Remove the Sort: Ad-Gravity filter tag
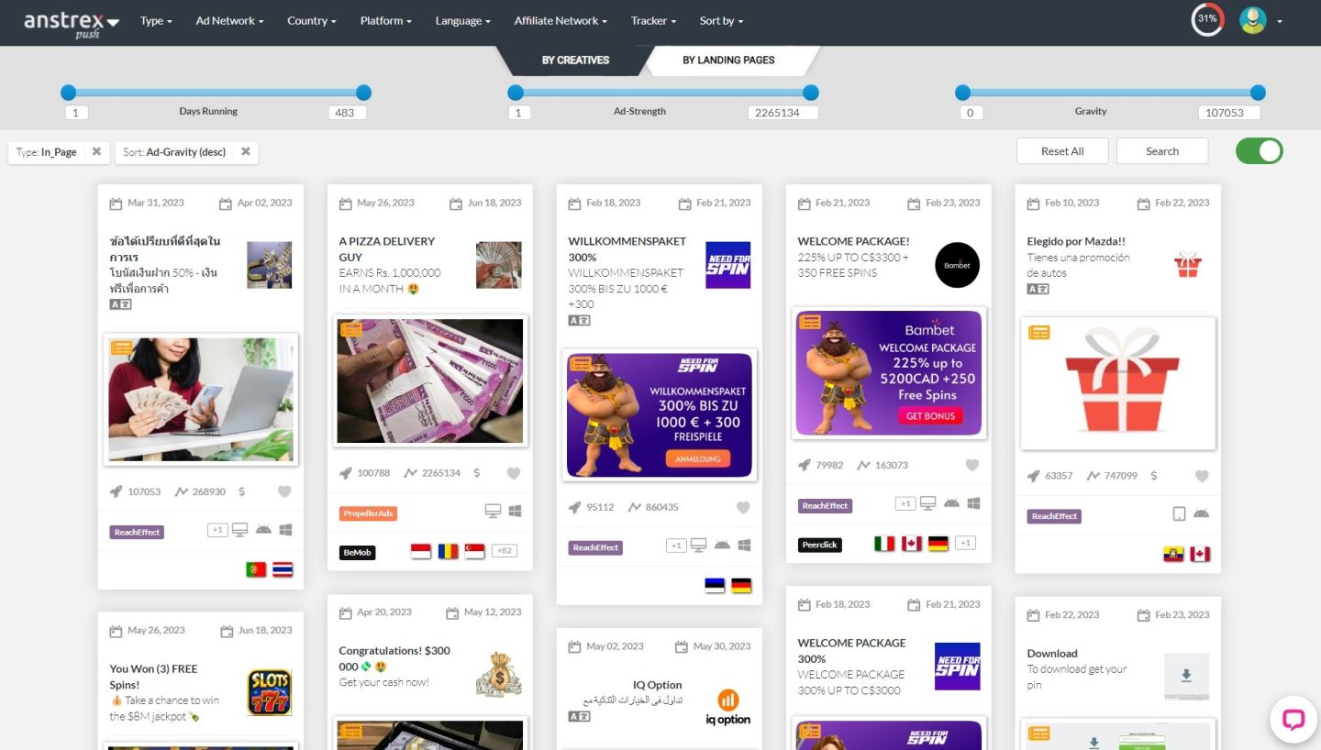This screenshot has height=750, width=1321. 246,152
